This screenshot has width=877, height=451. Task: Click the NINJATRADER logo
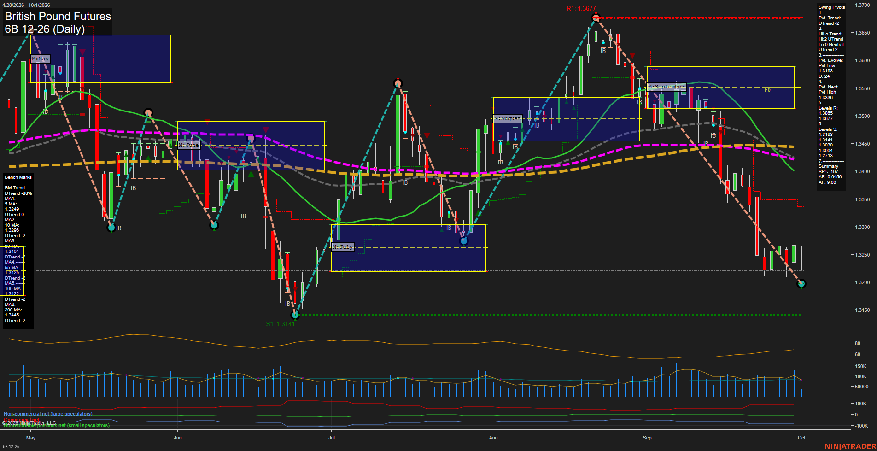click(x=850, y=446)
